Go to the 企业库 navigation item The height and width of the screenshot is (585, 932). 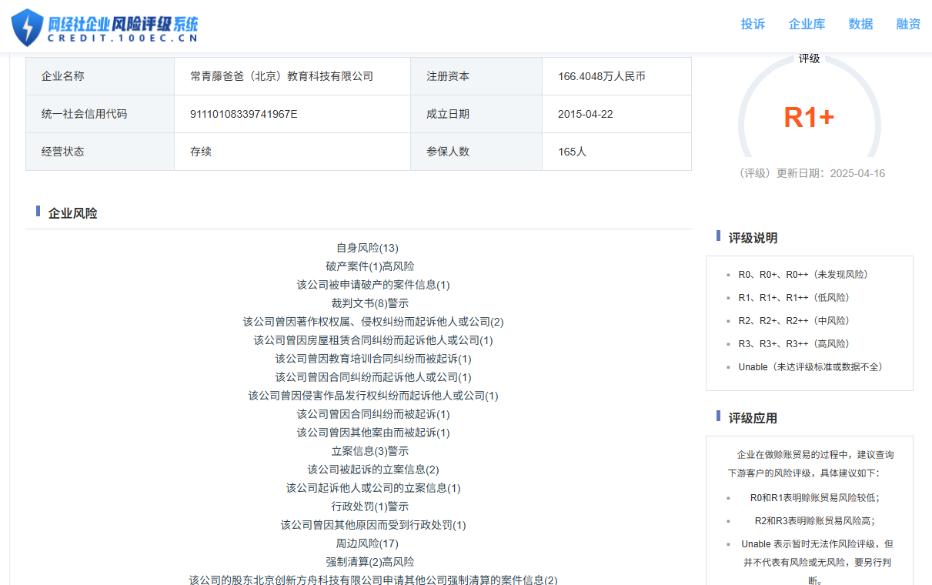pyautogui.click(x=807, y=24)
